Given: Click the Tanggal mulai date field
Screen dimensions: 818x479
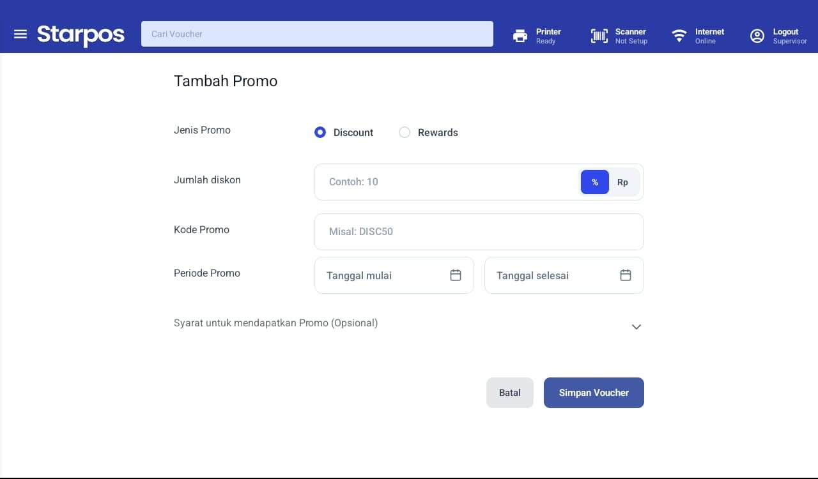Looking at the screenshot, I should click(394, 275).
